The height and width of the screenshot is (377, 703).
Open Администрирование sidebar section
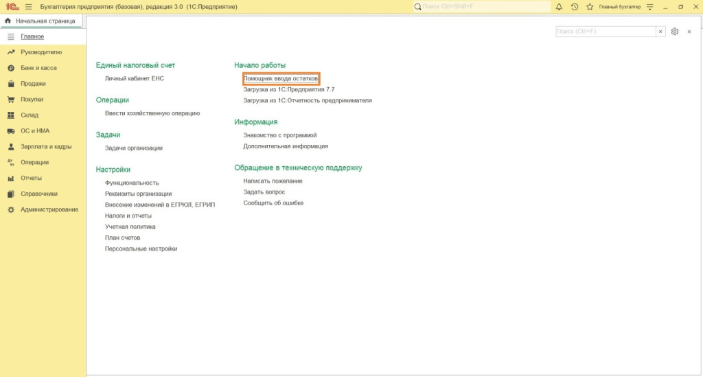tap(49, 209)
